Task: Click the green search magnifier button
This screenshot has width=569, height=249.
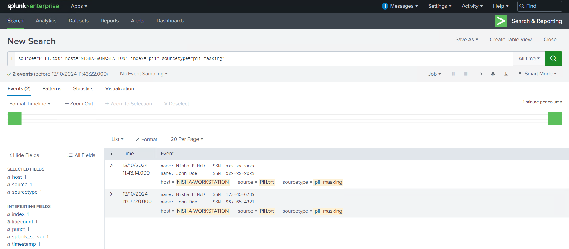Action: [x=553, y=59]
